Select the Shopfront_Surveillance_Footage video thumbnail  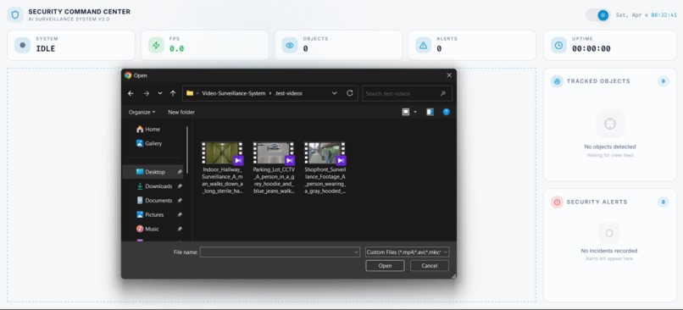325,153
